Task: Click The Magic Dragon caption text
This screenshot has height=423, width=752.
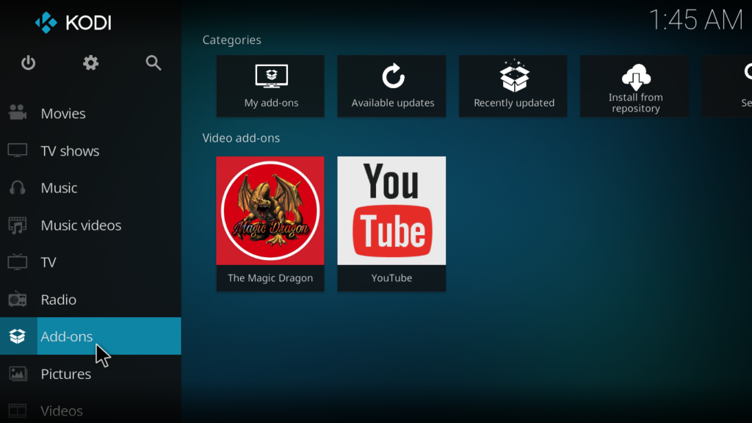Action: coord(270,278)
